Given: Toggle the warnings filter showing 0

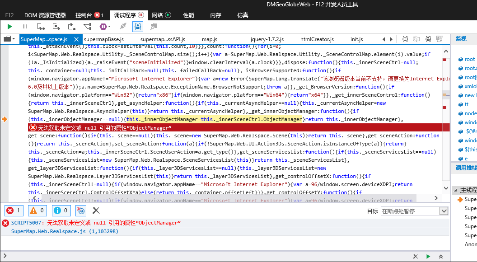Looking at the screenshot, I should (37, 210).
